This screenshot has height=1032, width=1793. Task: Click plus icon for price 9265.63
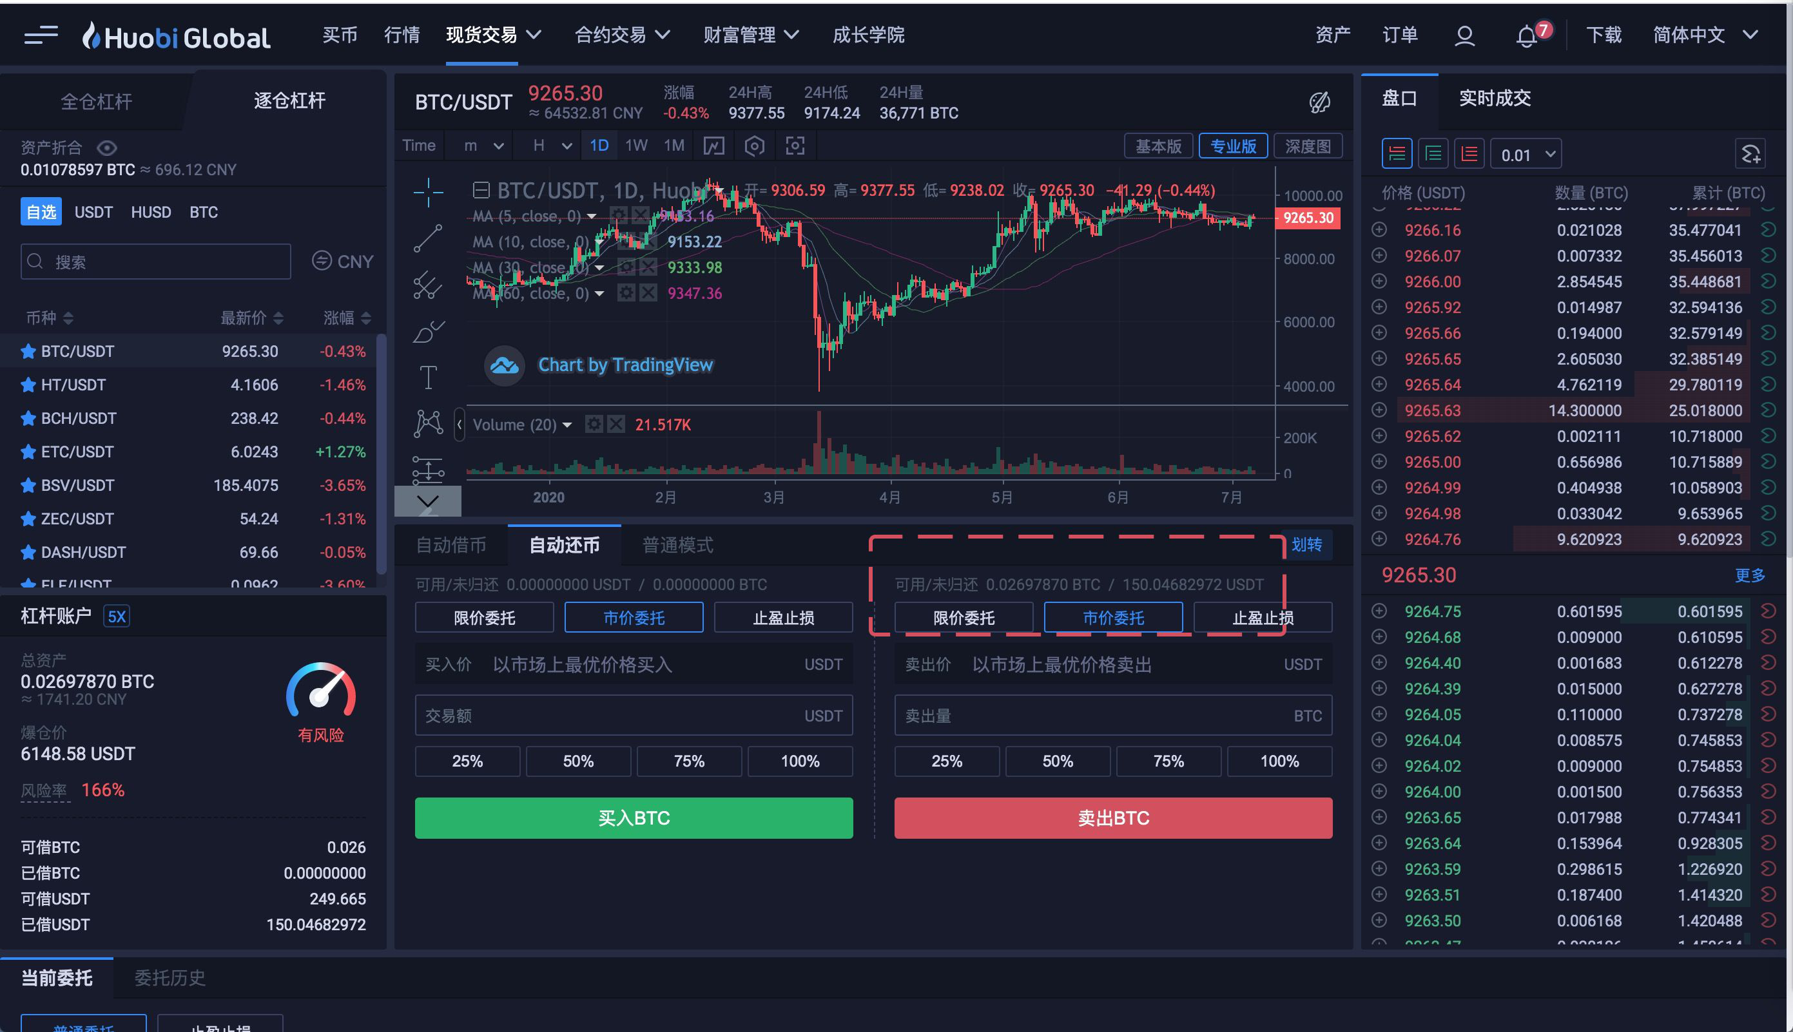(1379, 410)
